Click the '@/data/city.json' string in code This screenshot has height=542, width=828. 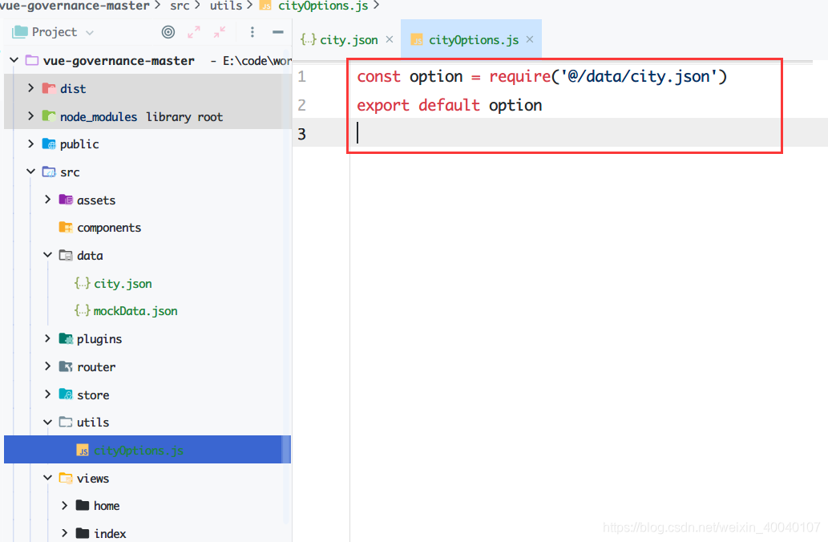[x=639, y=77]
